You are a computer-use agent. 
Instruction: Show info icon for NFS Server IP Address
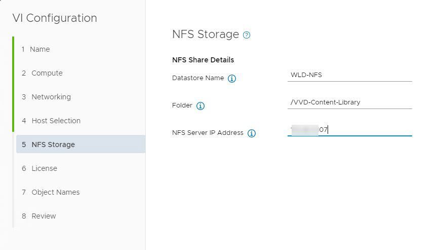[252, 133]
